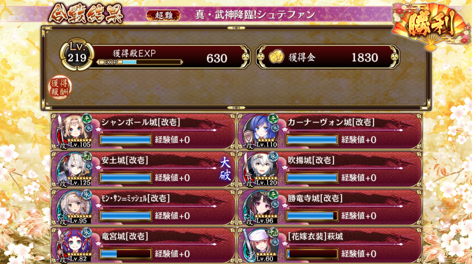Click the 超難 difficulty badge
This screenshot has height=264, width=473.
click(163, 15)
